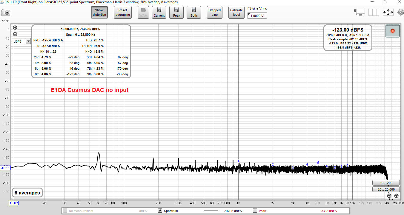The width and height of the screenshot is (404, 215).
Task: Enable the Peak trace checkbox
Action: tap(255, 211)
